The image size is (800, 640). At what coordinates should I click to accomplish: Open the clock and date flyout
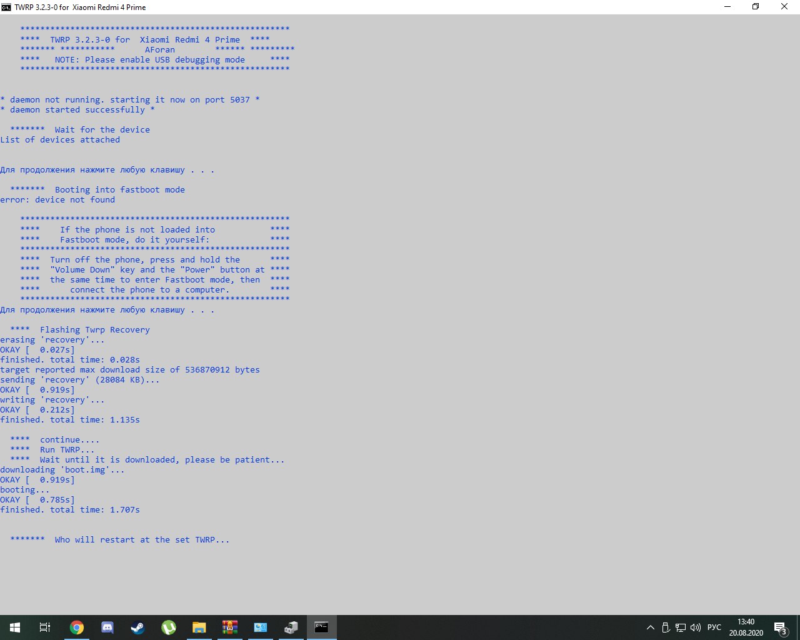point(746,627)
